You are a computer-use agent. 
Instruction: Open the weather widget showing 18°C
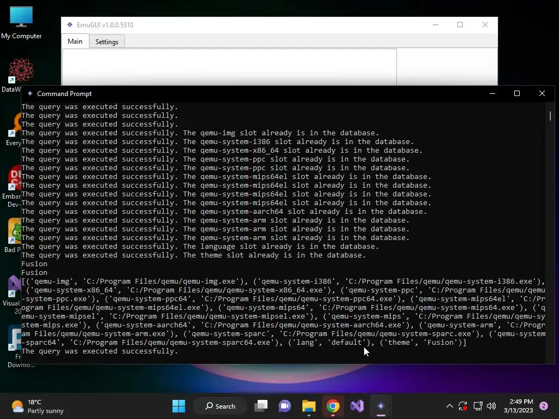tap(37, 406)
